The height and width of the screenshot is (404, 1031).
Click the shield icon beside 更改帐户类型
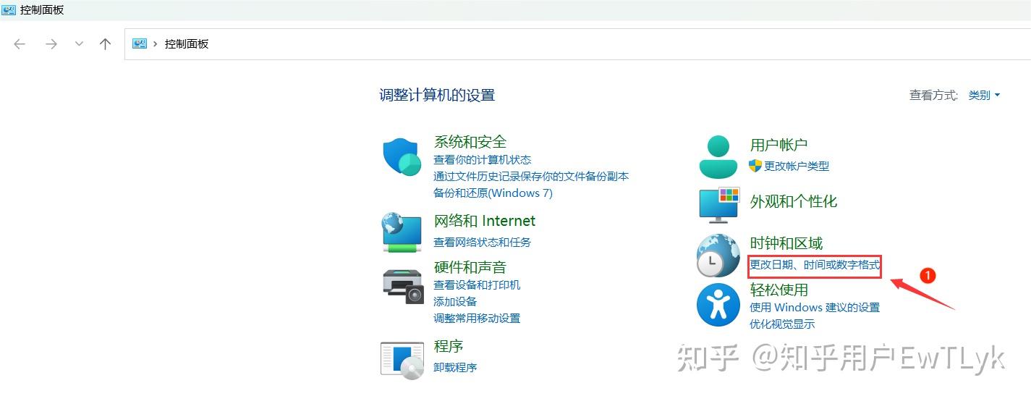coord(755,166)
